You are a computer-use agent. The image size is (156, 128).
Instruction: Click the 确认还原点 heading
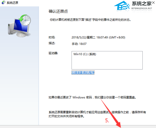(58, 11)
